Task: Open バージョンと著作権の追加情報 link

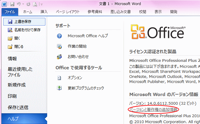Action: coord(153,109)
